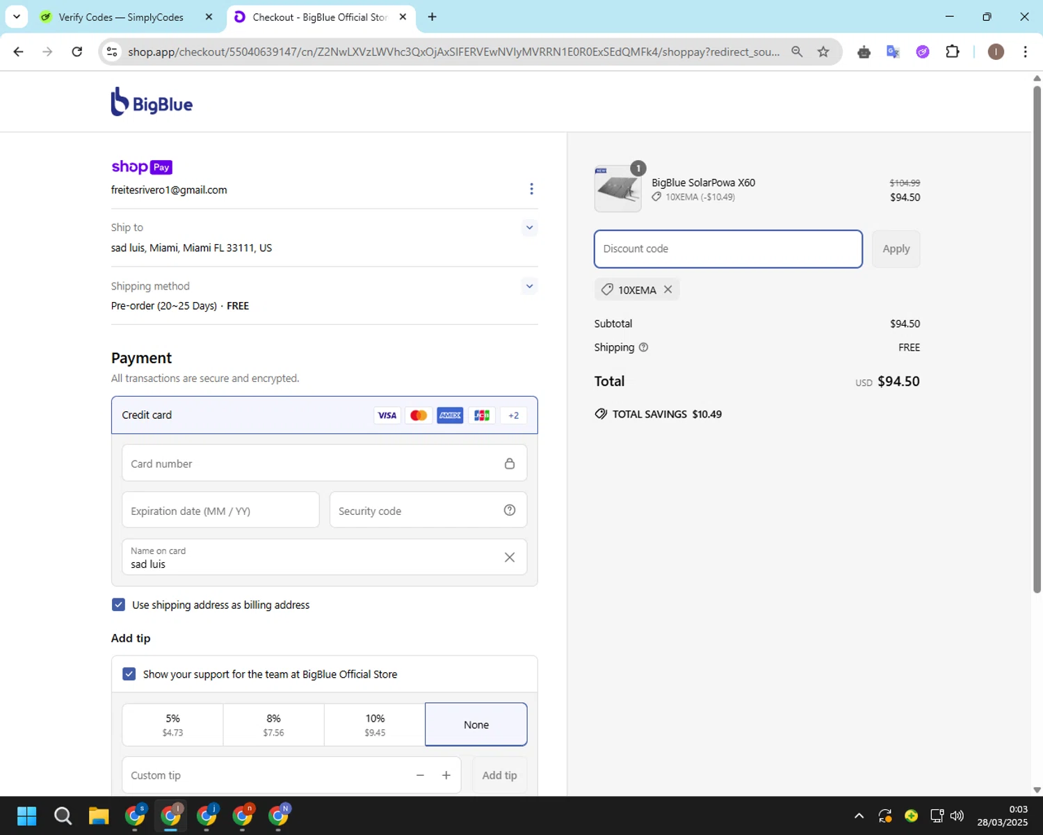Click the JCB card icon

pyautogui.click(x=482, y=415)
